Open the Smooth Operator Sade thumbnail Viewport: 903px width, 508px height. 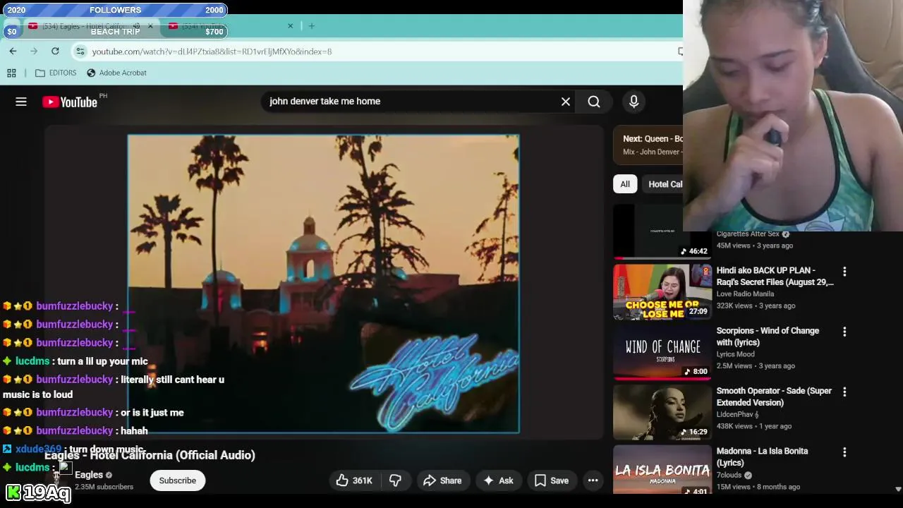662,412
